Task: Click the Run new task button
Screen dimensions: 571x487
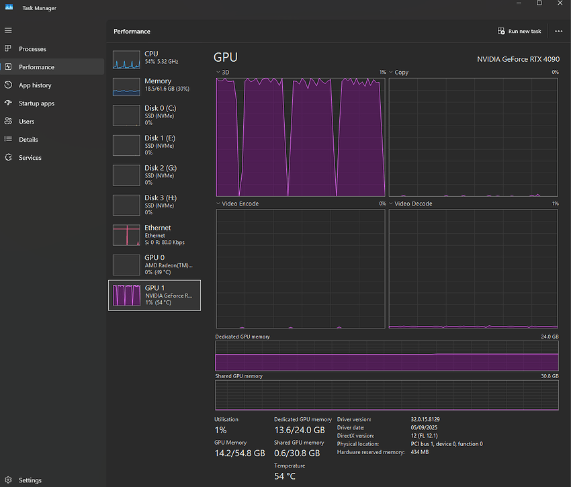Action: [518, 31]
